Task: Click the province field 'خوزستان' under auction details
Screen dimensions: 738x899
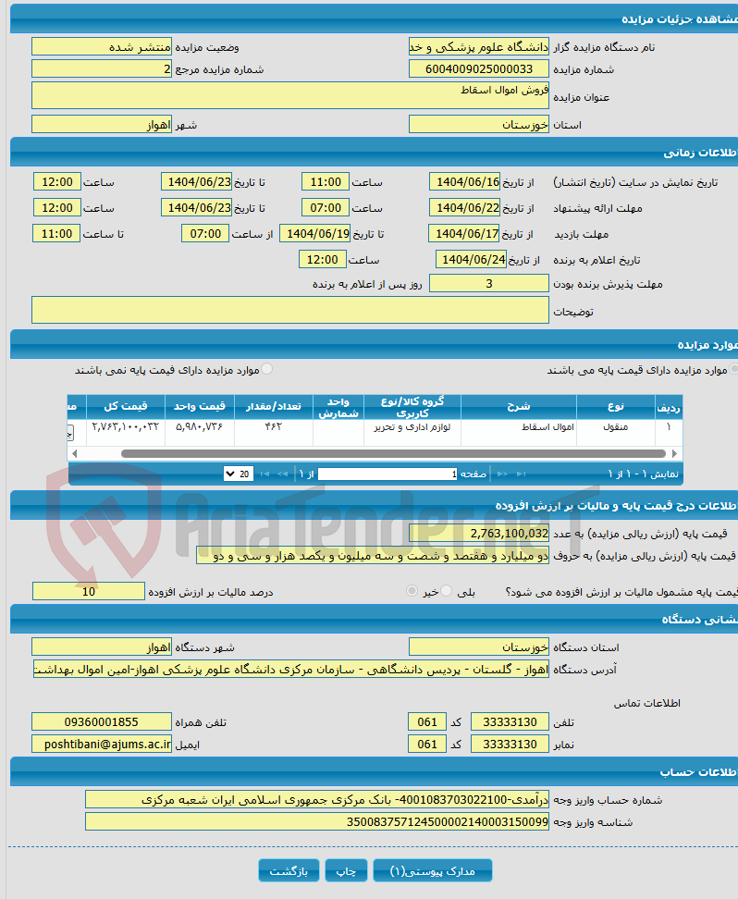Action: (479, 125)
